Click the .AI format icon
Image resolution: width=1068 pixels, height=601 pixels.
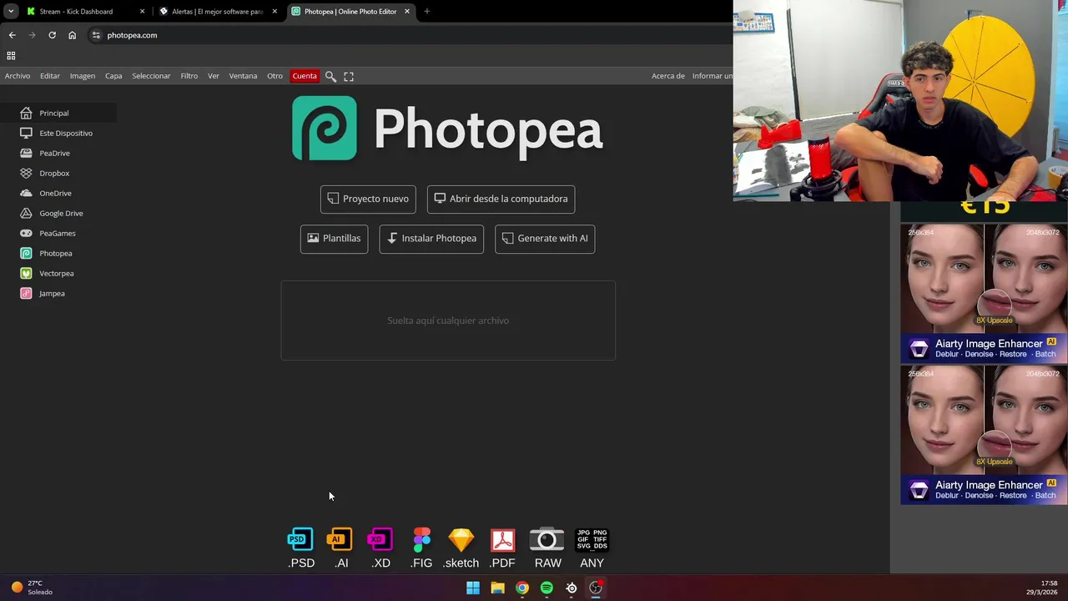tap(340, 548)
